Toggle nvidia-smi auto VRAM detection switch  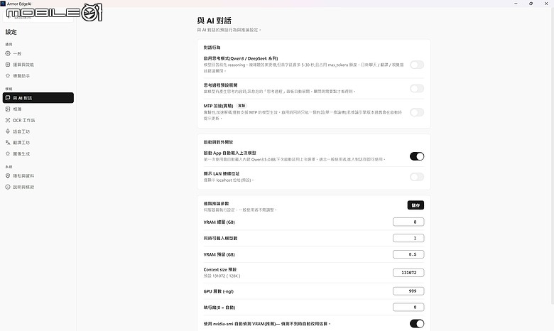tap(417, 324)
